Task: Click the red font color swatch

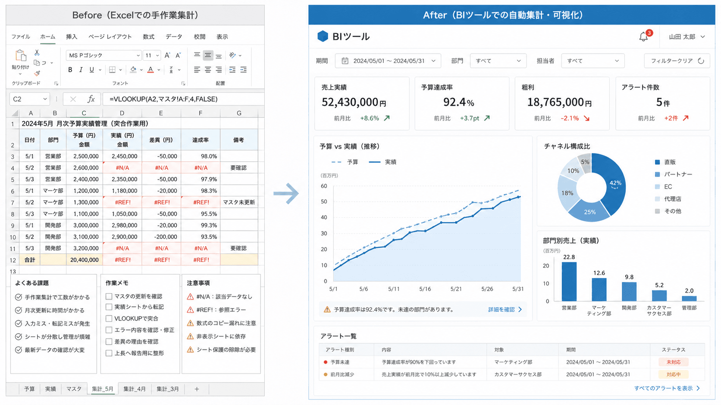Action: 150,70
